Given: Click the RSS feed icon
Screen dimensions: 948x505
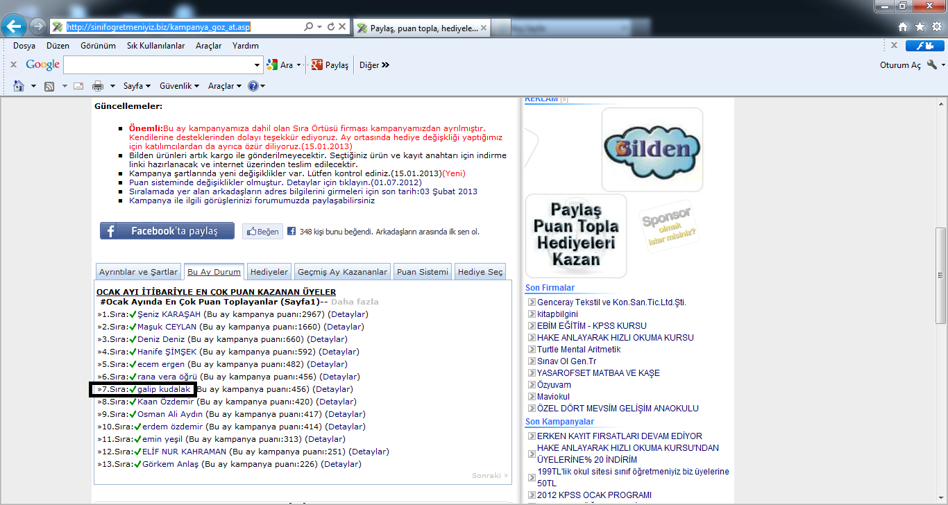Looking at the screenshot, I should (49, 86).
